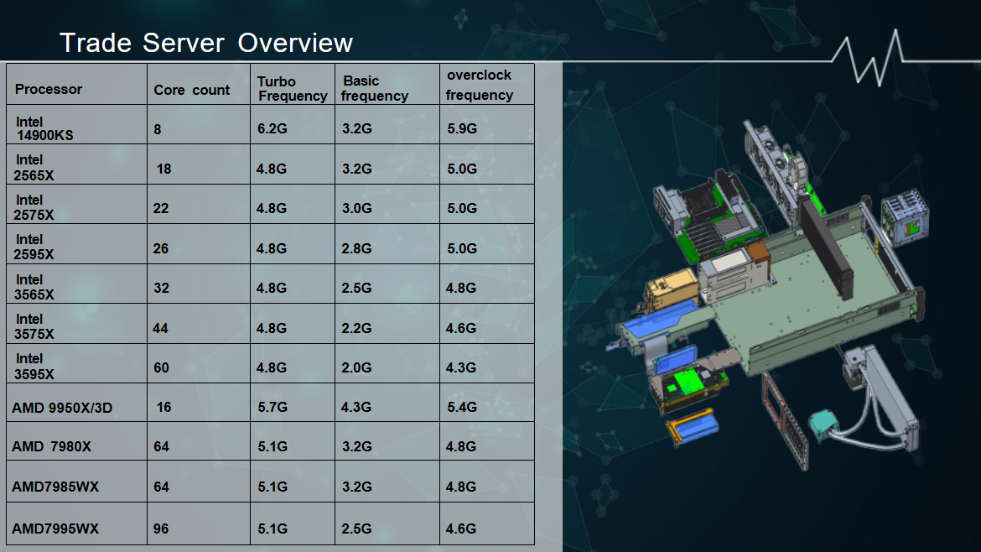Select the "Core count" column header

coord(191,90)
